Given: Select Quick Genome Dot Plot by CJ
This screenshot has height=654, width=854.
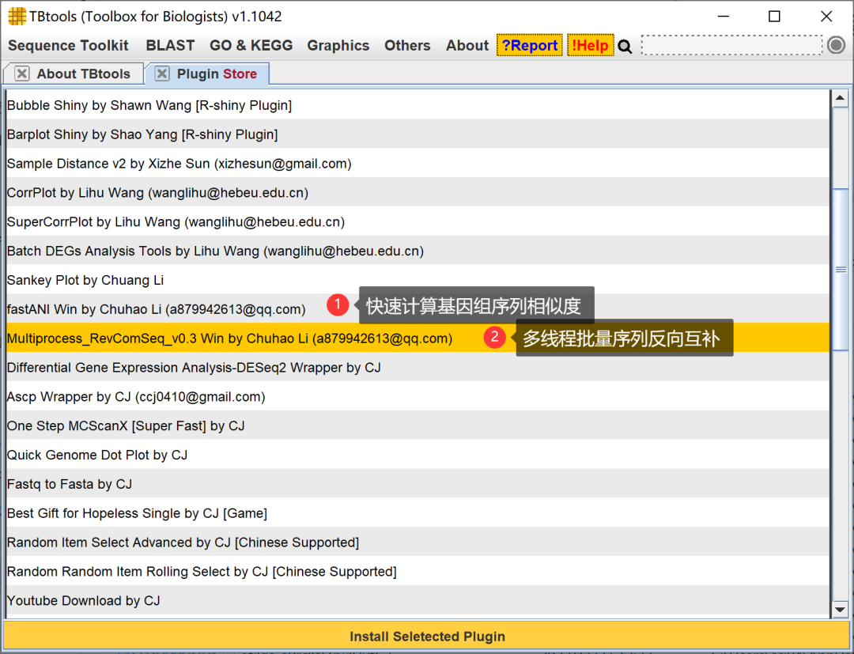Looking at the screenshot, I should pyautogui.click(x=418, y=455).
